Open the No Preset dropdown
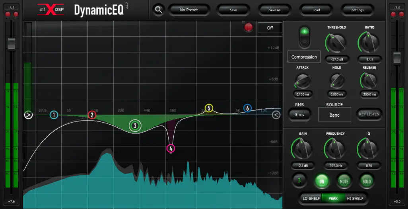408x209 pixels. 189,10
